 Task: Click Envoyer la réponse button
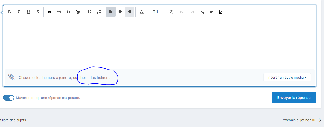tap(294, 98)
